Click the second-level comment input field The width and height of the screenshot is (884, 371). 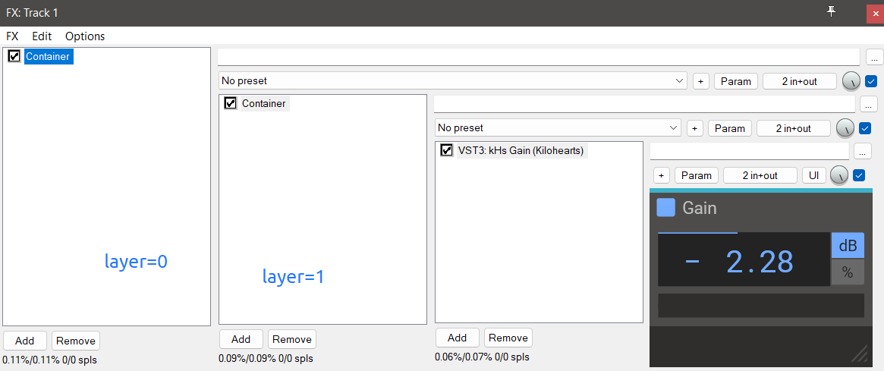coord(644,104)
